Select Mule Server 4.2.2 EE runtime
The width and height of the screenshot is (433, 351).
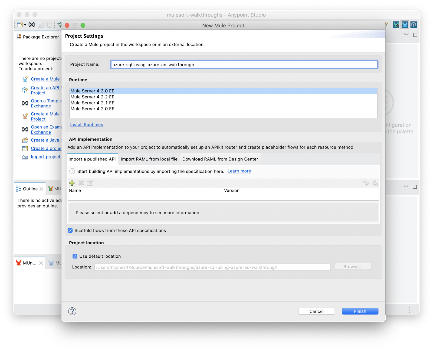pyautogui.click(x=93, y=97)
